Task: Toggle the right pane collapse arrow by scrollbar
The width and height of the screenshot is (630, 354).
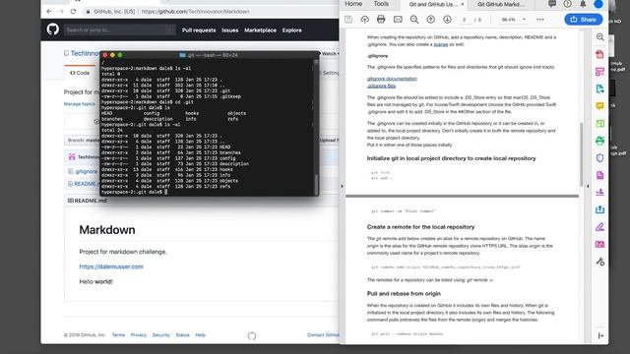Action: tap(588, 186)
